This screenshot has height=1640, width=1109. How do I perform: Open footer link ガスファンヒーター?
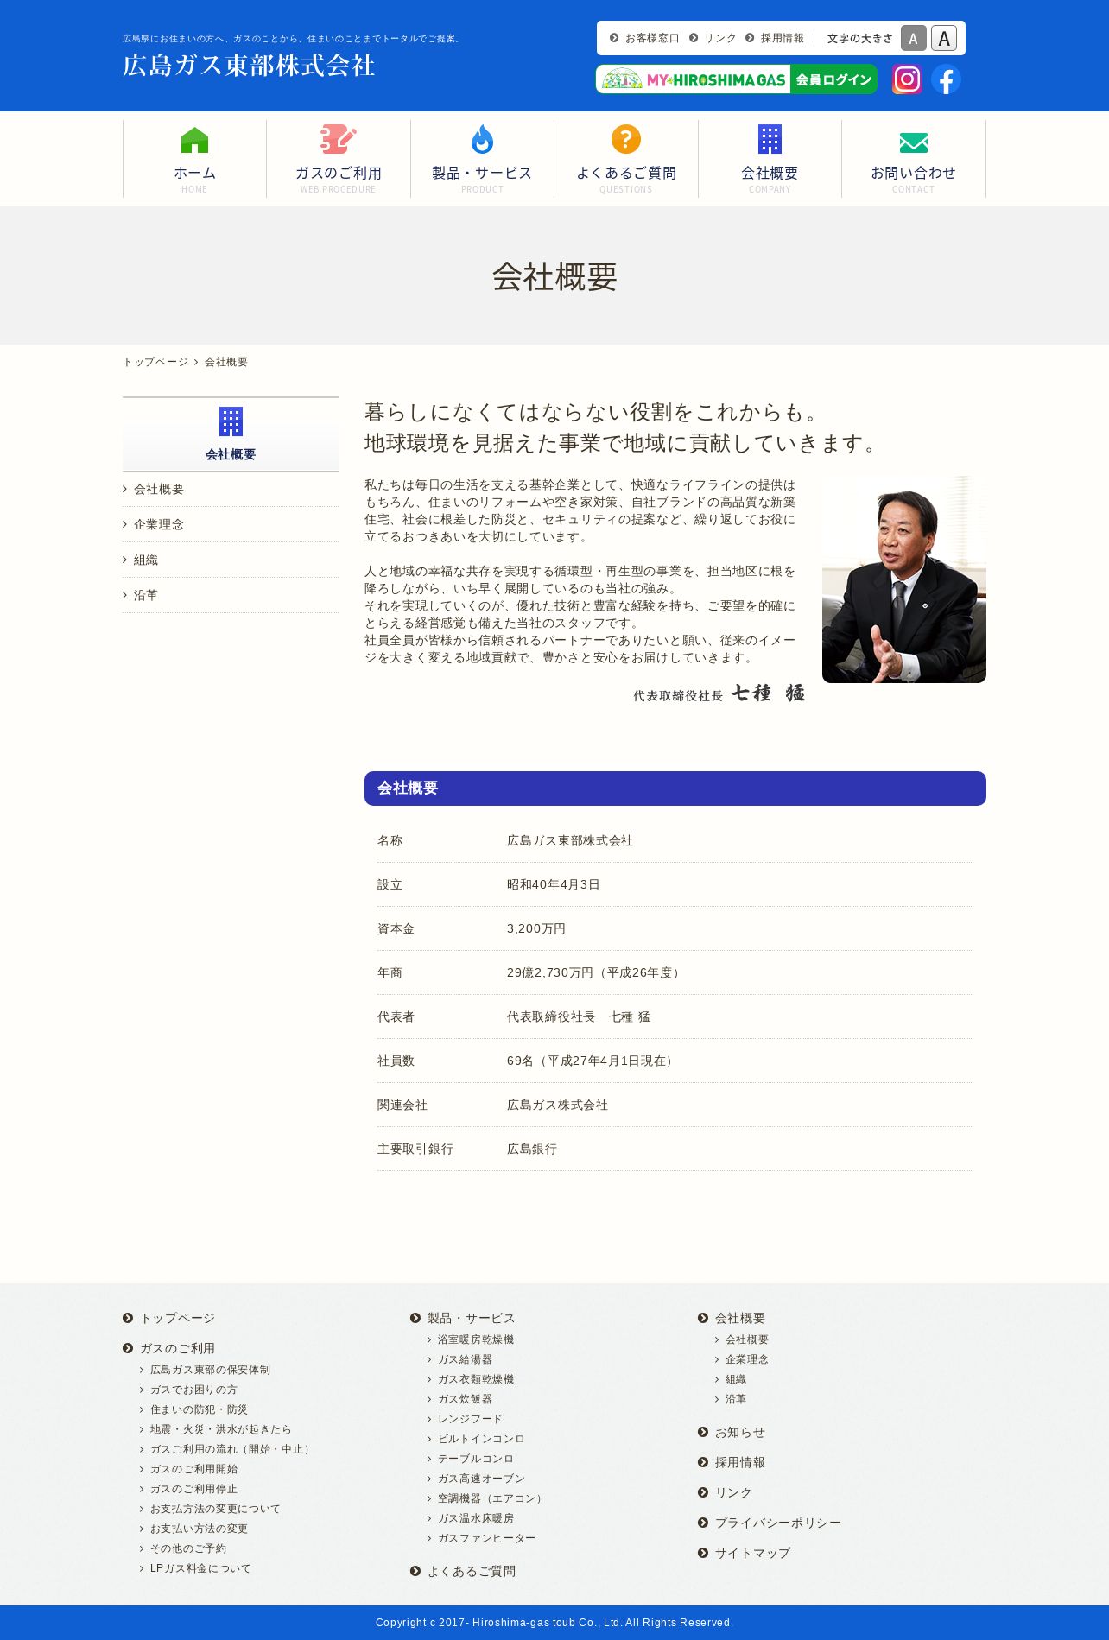pyautogui.click(x=486, y=1538)
